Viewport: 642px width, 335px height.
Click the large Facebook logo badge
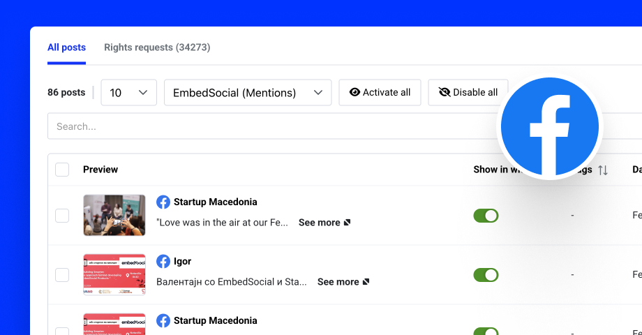[550, 126]
